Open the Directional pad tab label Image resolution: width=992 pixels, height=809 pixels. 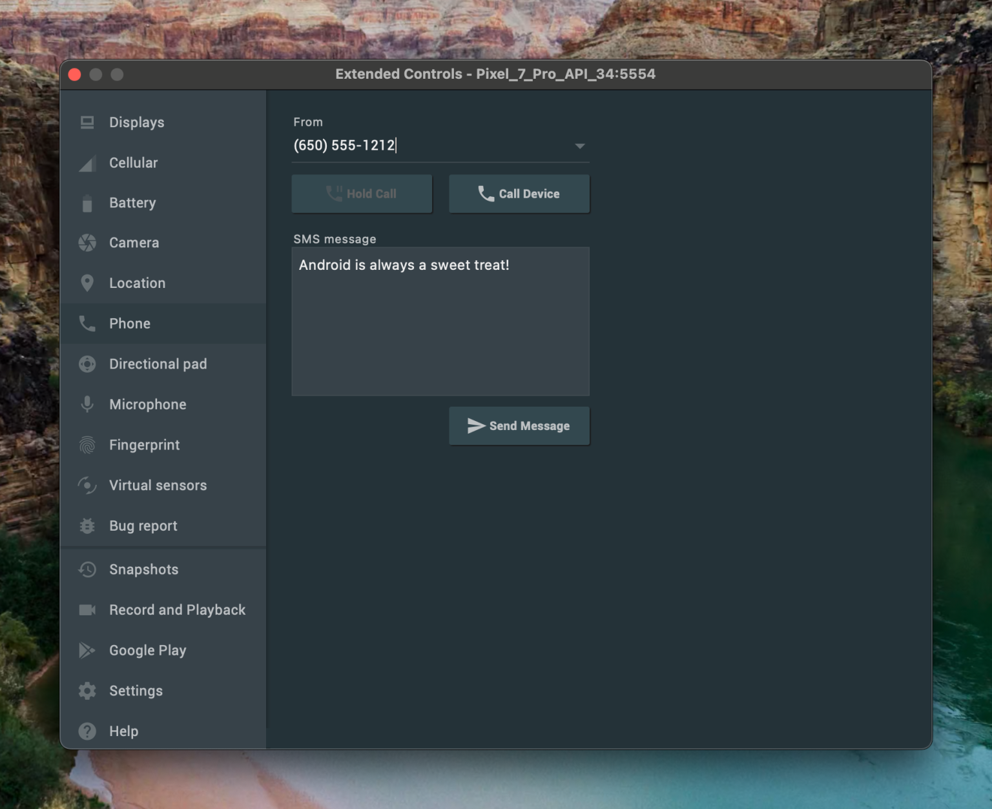(x=158, y=364)
